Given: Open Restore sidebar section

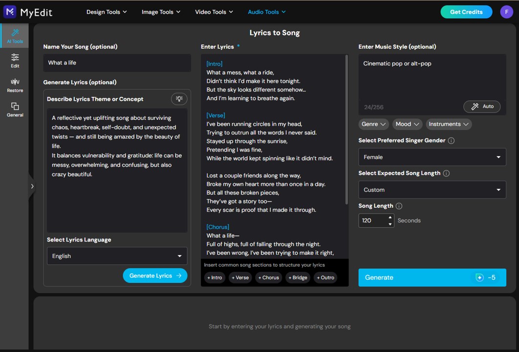Looking at the screenshot, I should (15, 85).
